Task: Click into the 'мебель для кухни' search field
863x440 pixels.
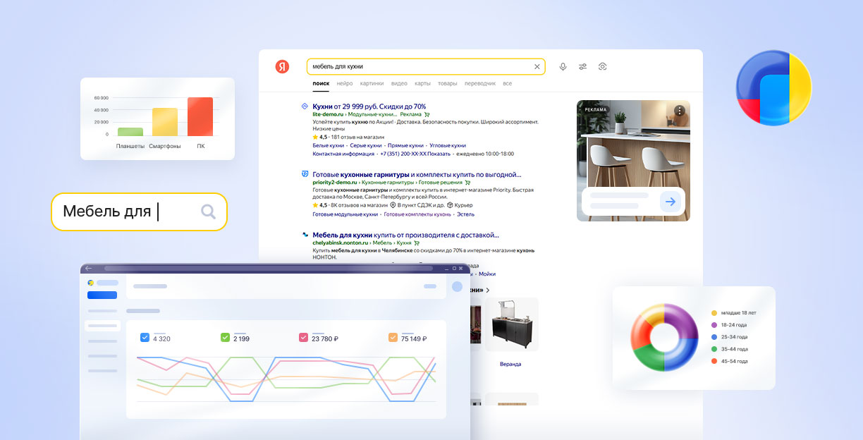Action: coord(420,66)
